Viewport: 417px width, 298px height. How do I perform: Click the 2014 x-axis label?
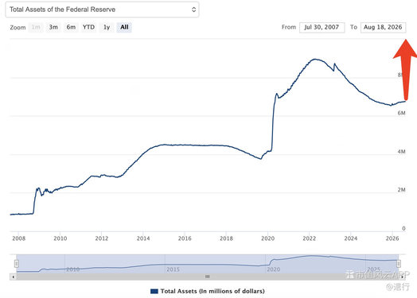pos(143,238)
